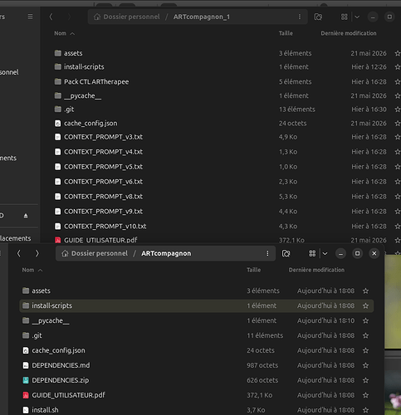Star install-scripts folder in ARTcompagnon window

point(365,305)
